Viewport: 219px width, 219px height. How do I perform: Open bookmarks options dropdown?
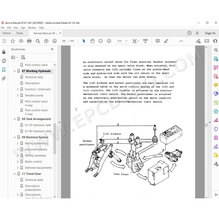coord(14,57)
